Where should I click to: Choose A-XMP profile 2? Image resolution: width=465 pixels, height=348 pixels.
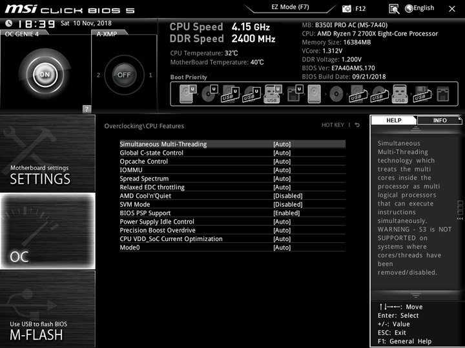tap(98, 75)
